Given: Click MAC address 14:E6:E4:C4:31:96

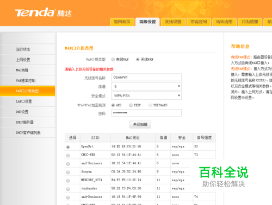Looking at the screenshot, I should point(126,146).
